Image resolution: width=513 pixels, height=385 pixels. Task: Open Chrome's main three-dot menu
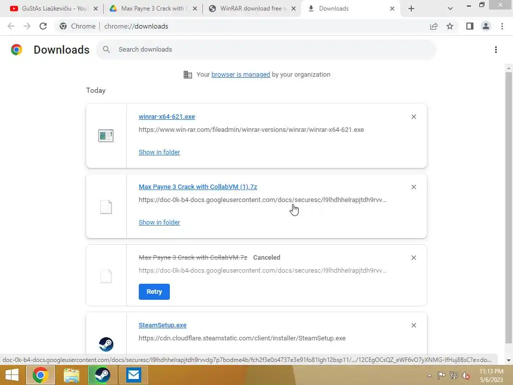coord(502,26)
